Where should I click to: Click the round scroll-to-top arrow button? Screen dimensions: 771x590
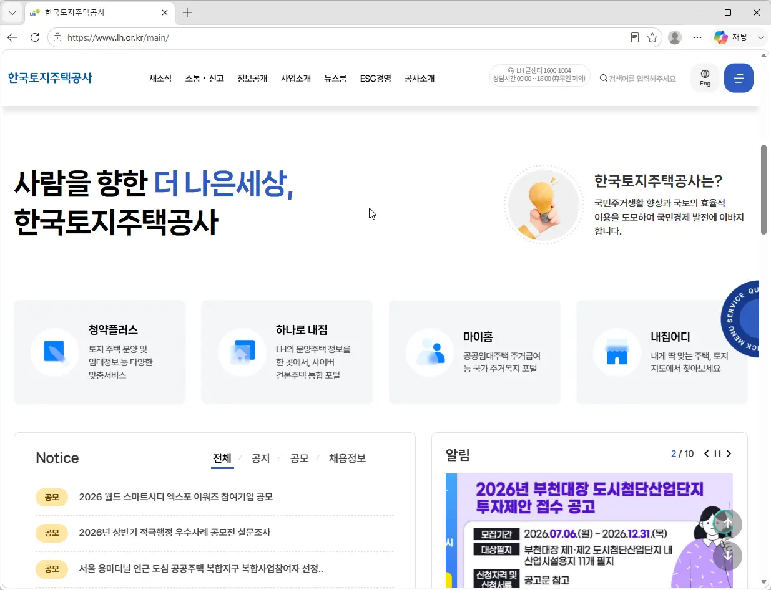coord(727,525)
